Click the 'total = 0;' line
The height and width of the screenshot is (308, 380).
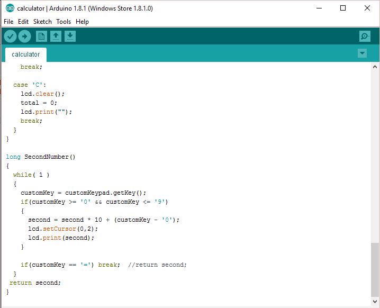tap(39, 103)
